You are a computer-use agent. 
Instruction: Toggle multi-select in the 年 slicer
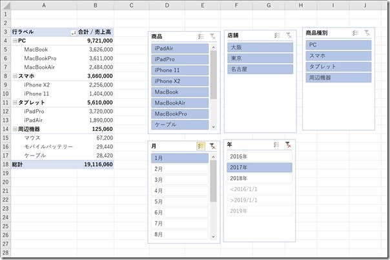point(276,145)
